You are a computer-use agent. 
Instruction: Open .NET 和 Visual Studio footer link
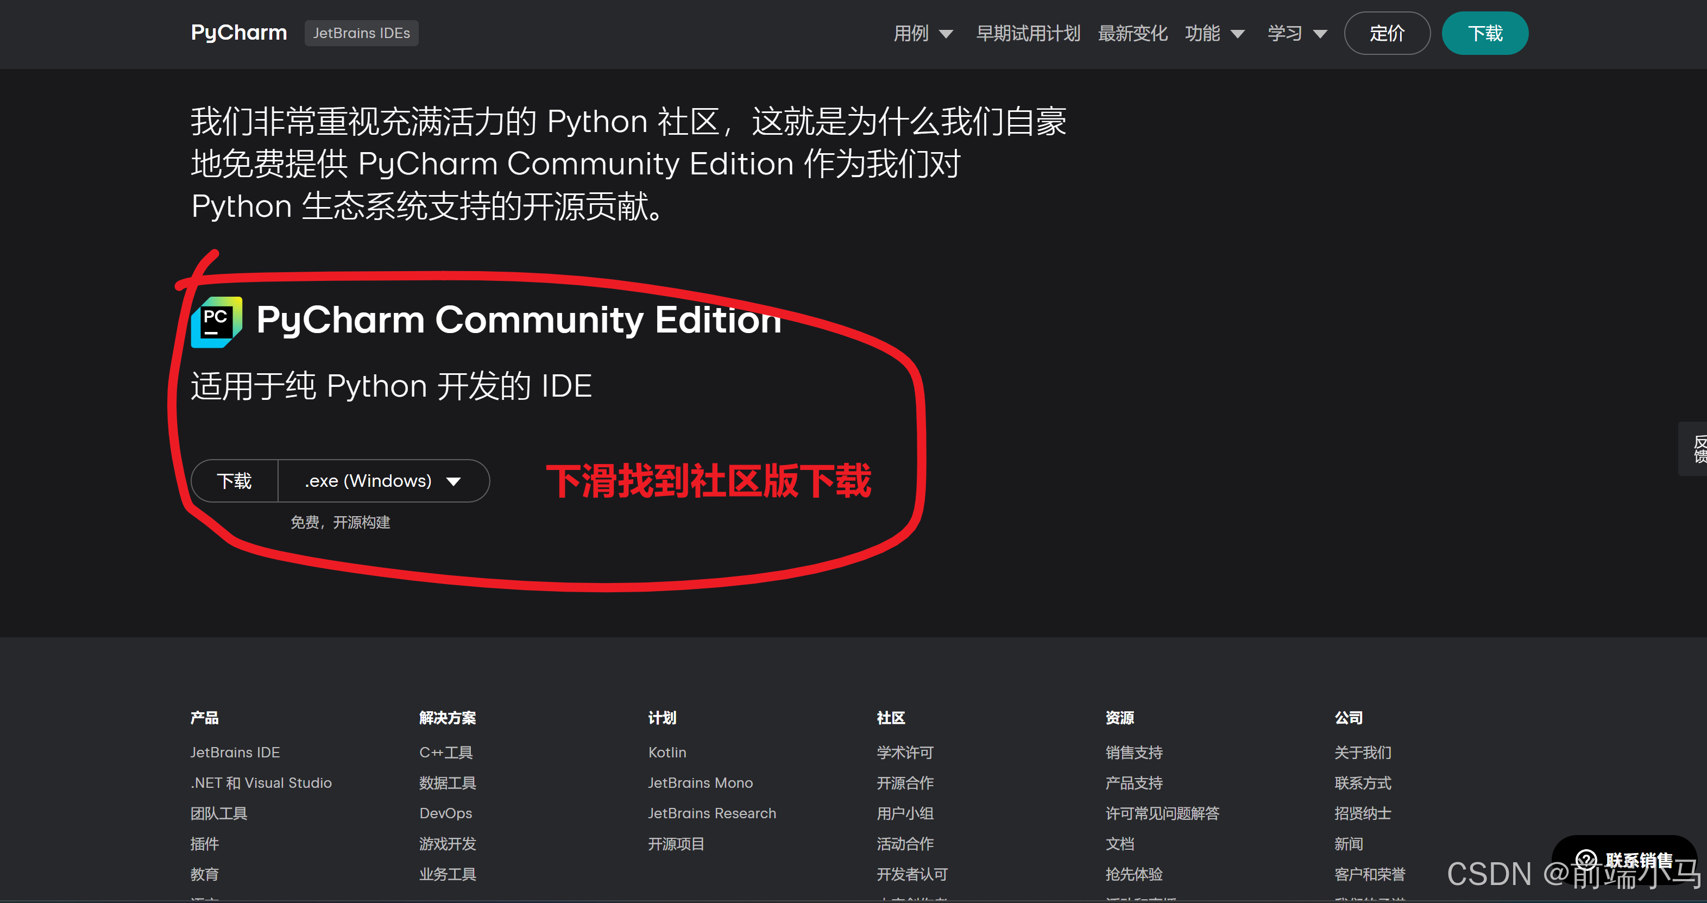coord(261,783)
